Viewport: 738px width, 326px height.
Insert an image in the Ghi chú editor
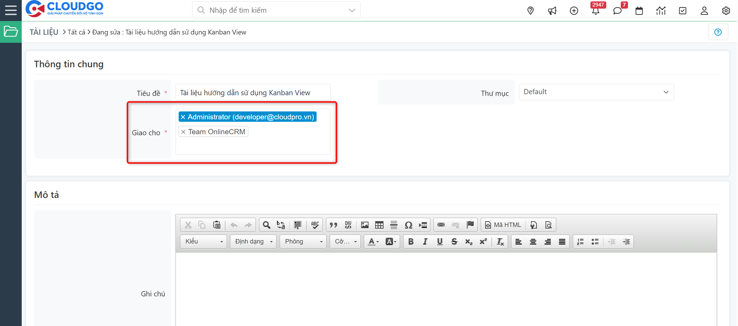click(x=365, y=225)
